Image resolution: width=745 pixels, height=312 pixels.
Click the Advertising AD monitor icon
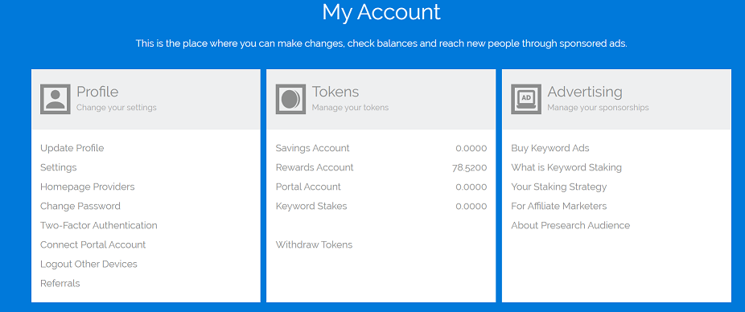click(x=526, y=99)
